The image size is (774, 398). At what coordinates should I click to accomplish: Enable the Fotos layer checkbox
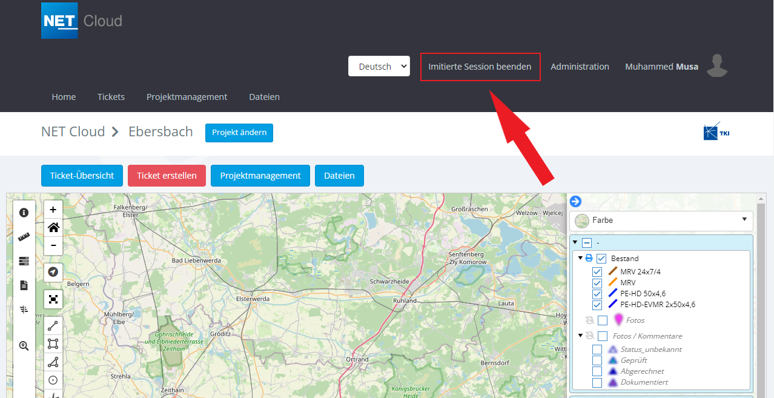coord(603,320)
